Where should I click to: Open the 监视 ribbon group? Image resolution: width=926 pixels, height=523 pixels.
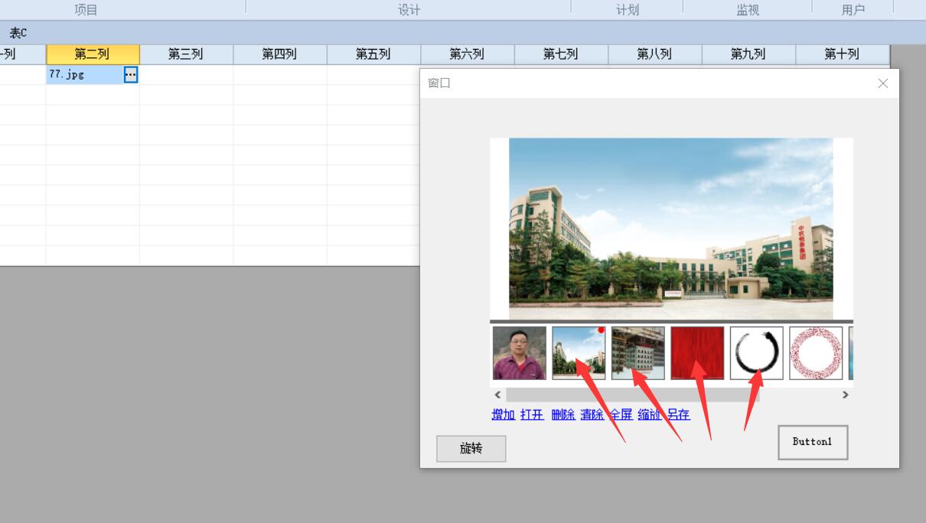747,10
